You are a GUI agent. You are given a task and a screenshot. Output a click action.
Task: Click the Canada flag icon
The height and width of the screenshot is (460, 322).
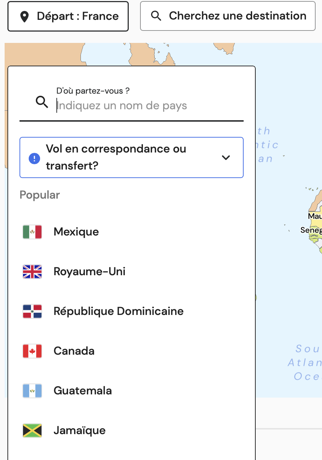click(32, 351)
